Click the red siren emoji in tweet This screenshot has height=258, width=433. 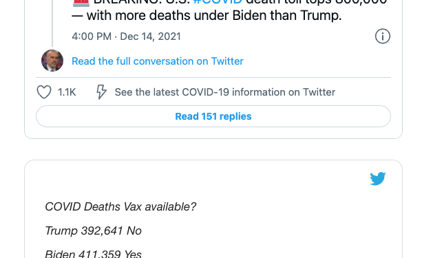click(81, 3)
